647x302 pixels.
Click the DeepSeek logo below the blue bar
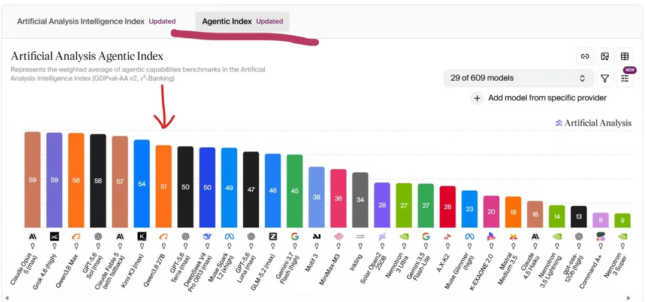207,236
